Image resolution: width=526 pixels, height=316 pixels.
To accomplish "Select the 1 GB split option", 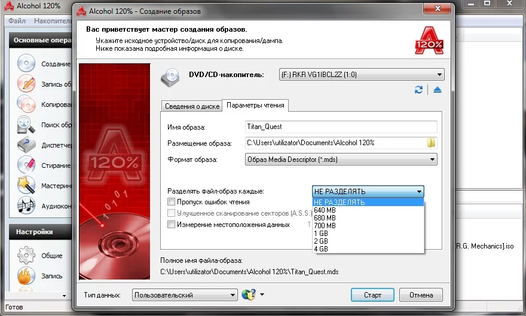I will click(368, 233).
